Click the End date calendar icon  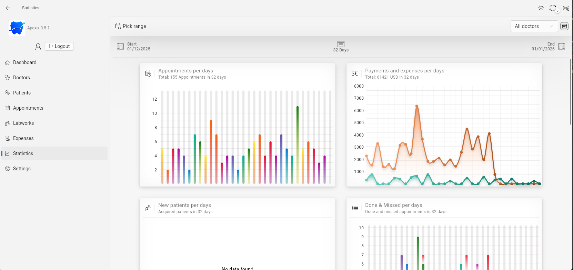click(562, 47)
